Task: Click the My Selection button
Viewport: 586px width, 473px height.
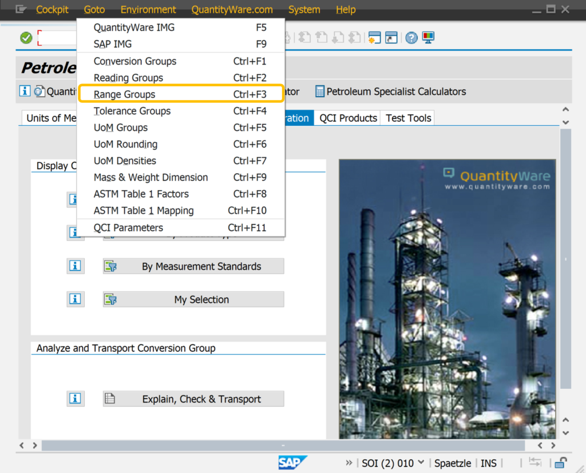Action: click(x=193, y=299)
